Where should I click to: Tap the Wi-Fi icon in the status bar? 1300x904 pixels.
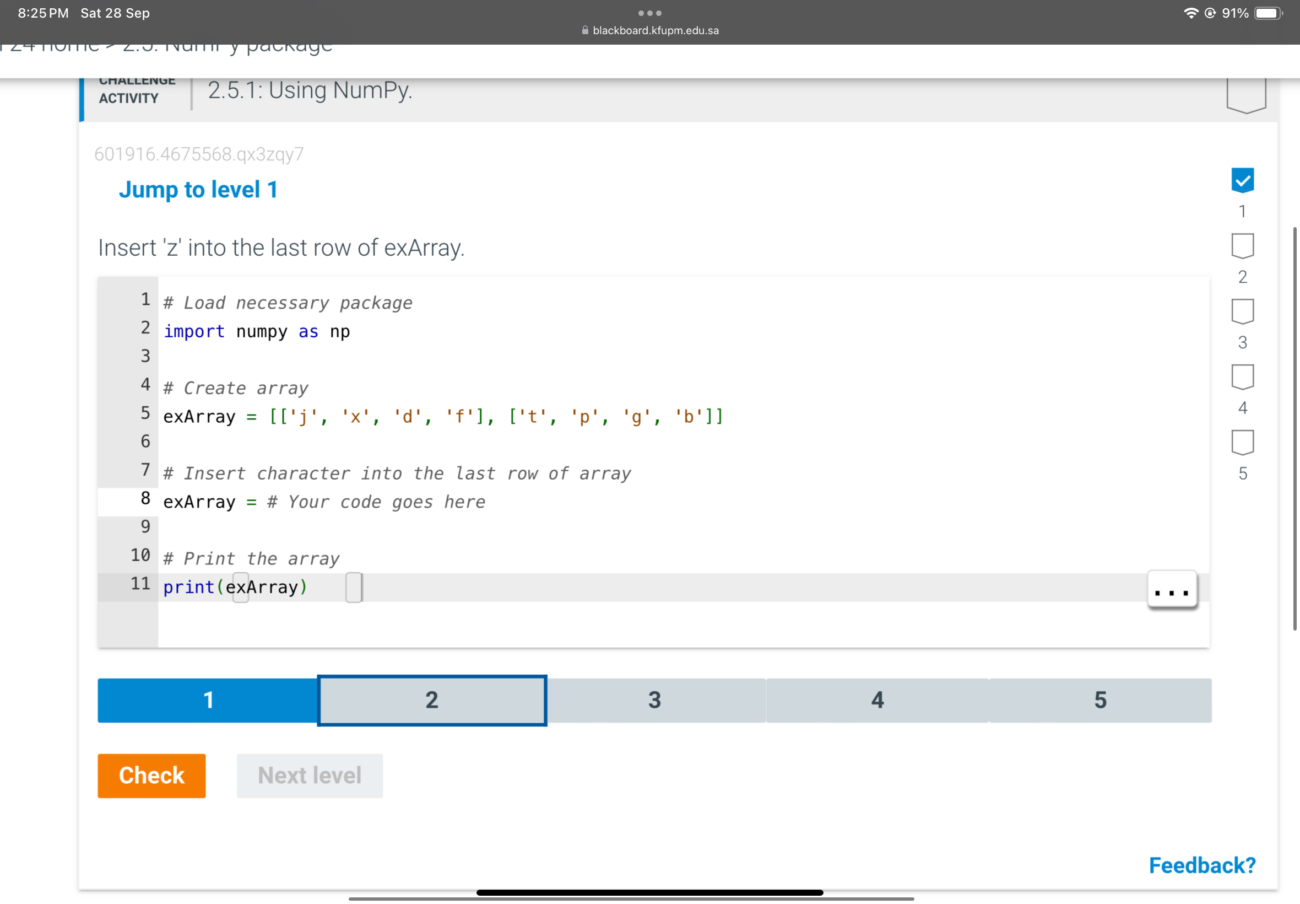(x=1191, y=13)
